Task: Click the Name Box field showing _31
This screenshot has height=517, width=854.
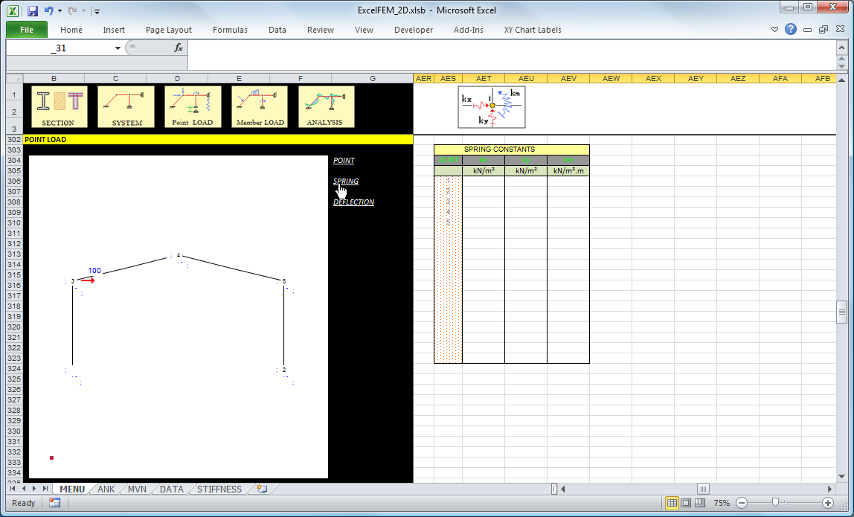Action: coord(59,48)
